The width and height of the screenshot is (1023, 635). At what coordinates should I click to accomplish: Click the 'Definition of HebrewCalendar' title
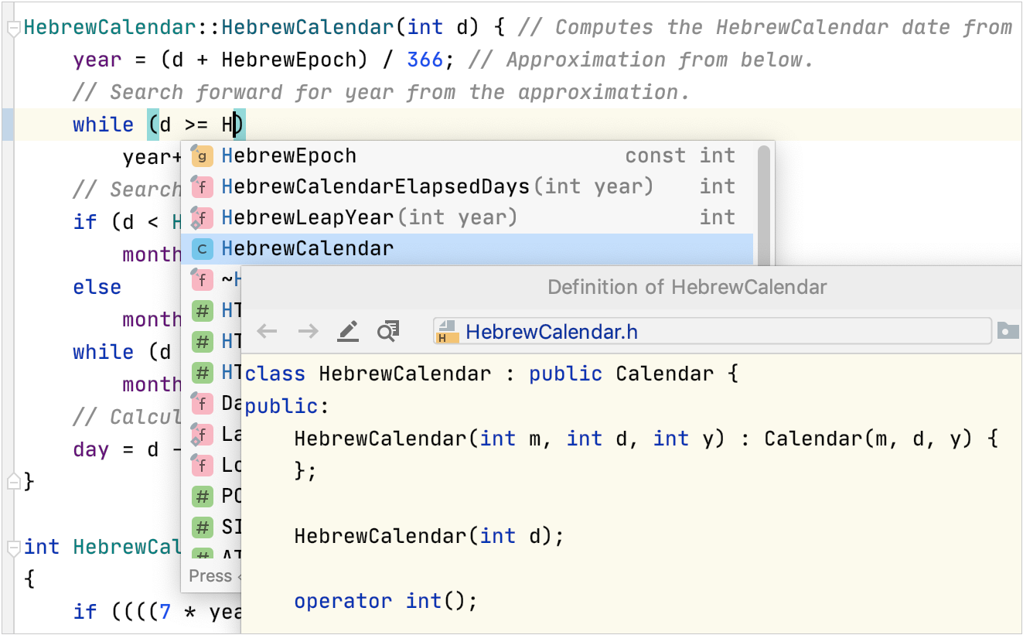tap(687, 288)
